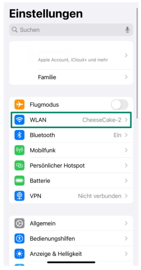Tap the orange airplane Flugmodus icon
Screen dimensions: 141x270
click(x=19, y=104)
